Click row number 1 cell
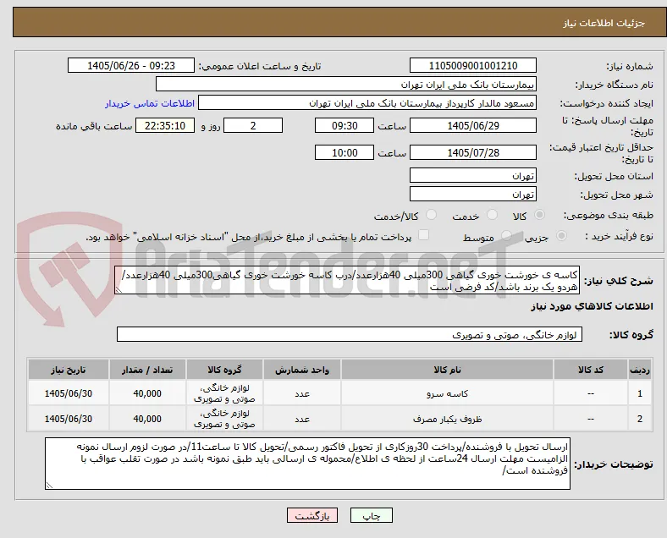 click(639, 393)
